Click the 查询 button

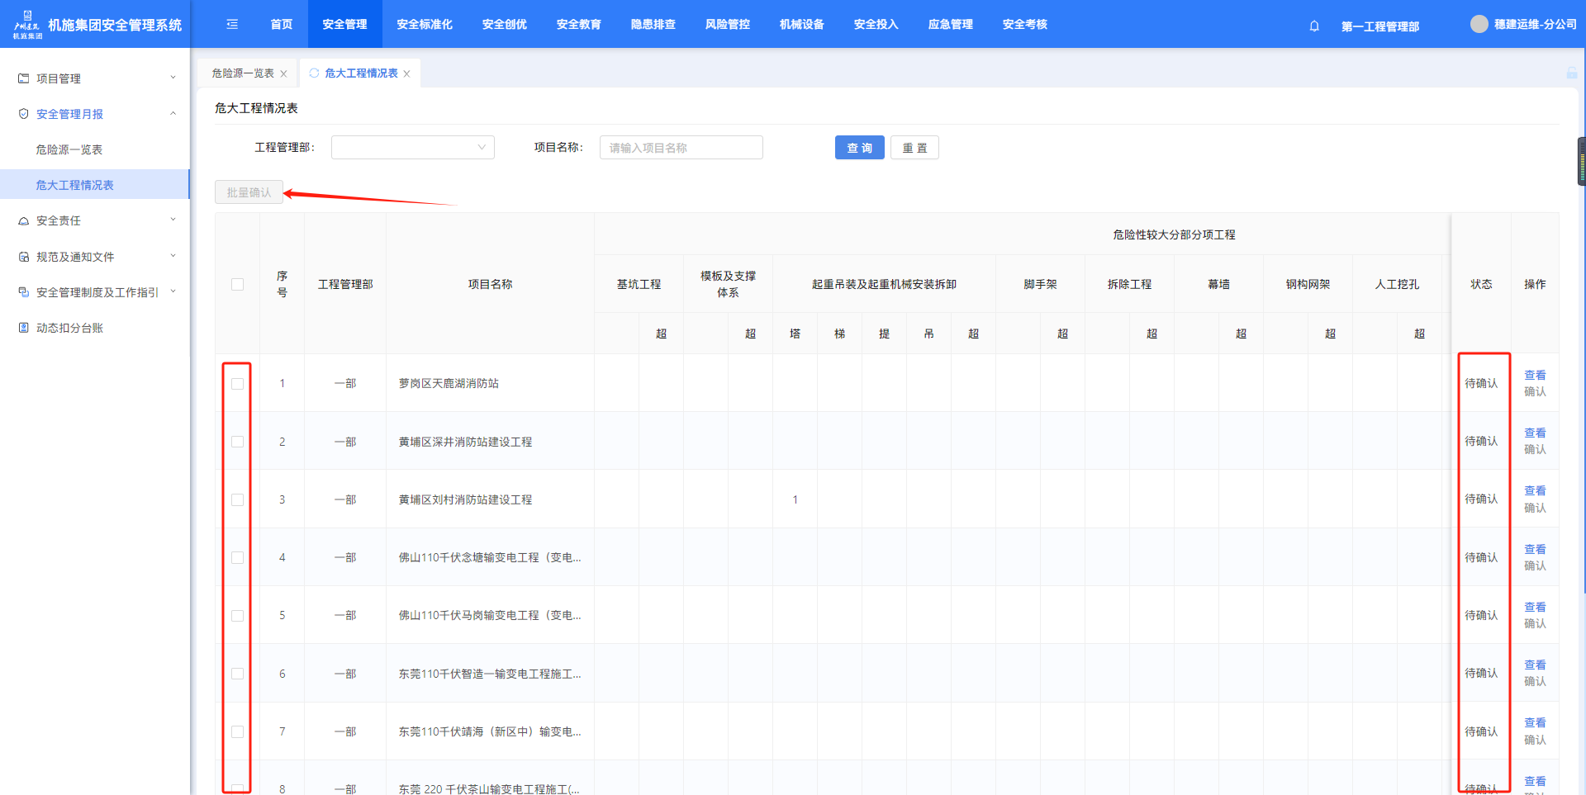(859, 148)
